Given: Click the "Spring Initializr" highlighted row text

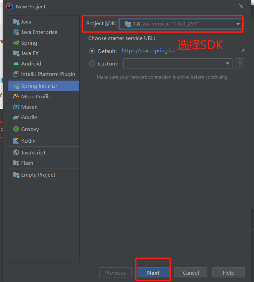Looking at the screenshot, I should tap(39, 86).
